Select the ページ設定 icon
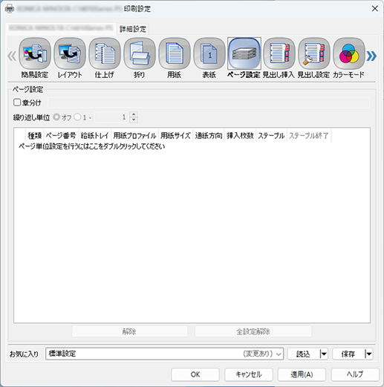This screenshot has width=384, height=387. (244, 58)
